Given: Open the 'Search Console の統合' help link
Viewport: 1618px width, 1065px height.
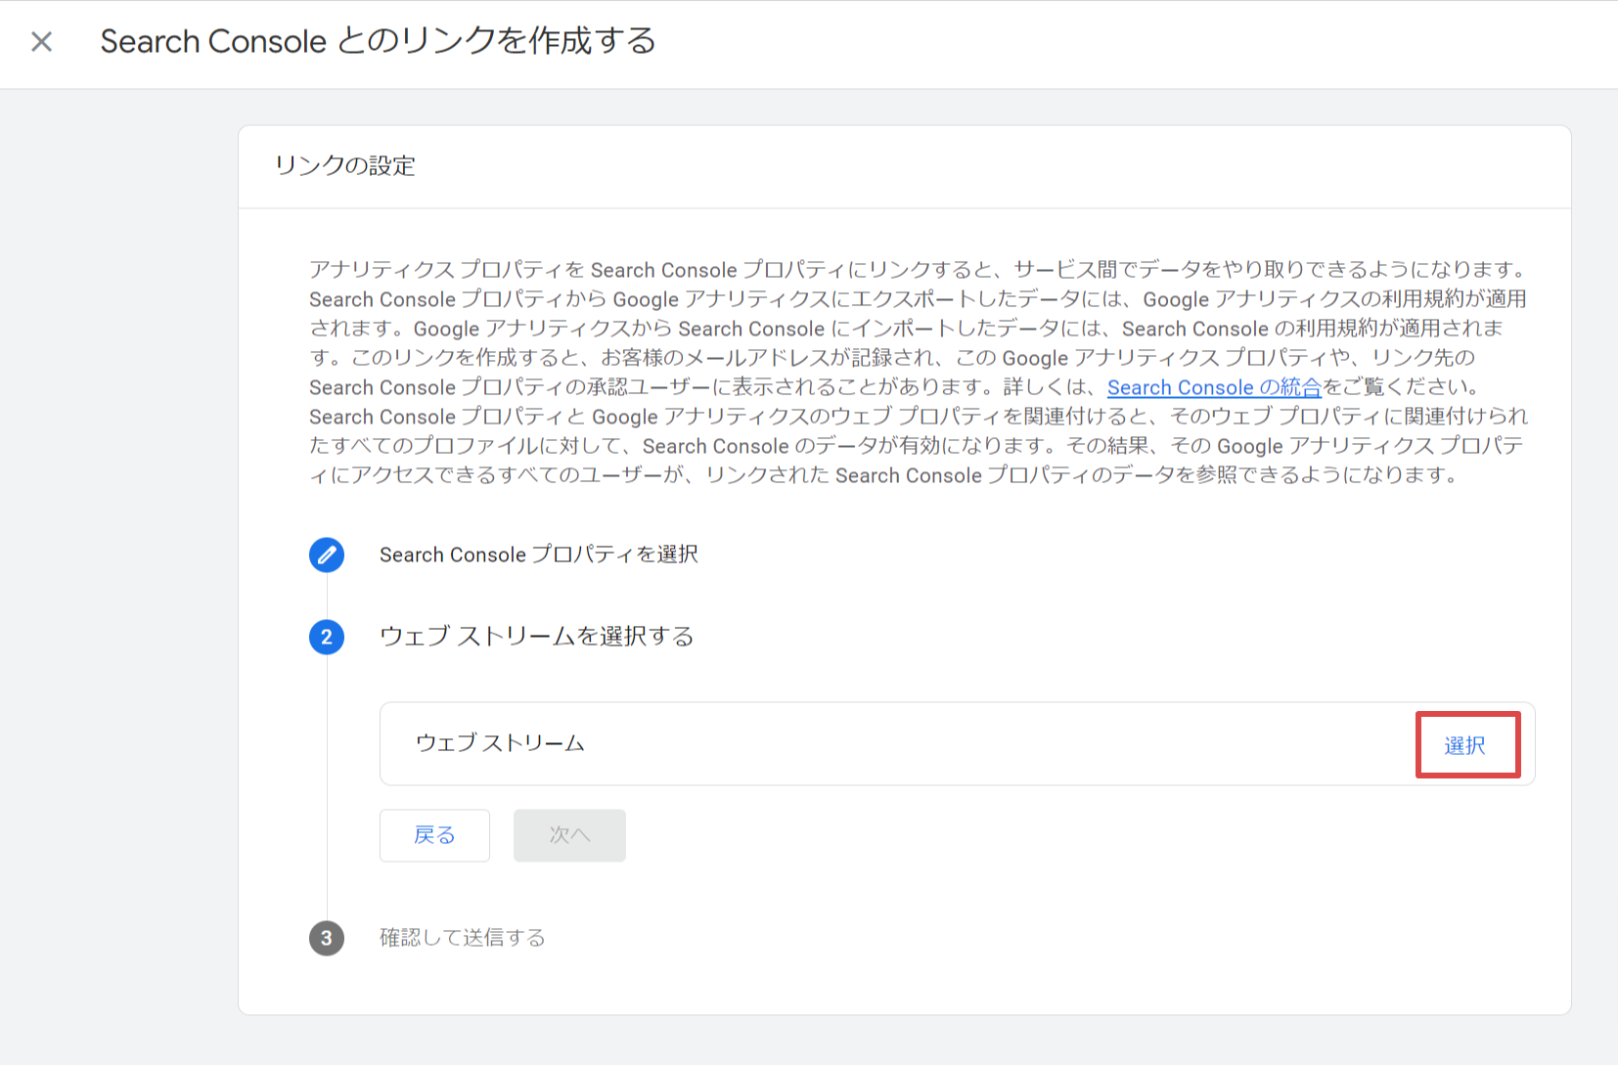Looking at the screenshot, I should point(1214,387).
